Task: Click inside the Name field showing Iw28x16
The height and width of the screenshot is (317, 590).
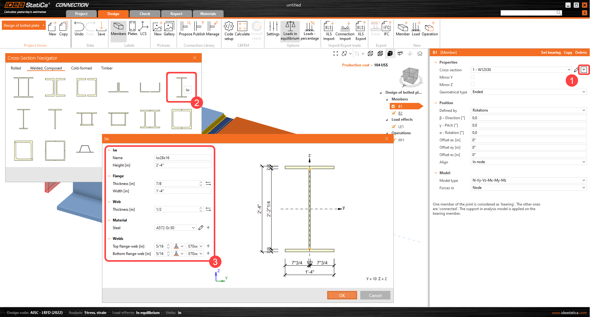Action: [182, 158]
